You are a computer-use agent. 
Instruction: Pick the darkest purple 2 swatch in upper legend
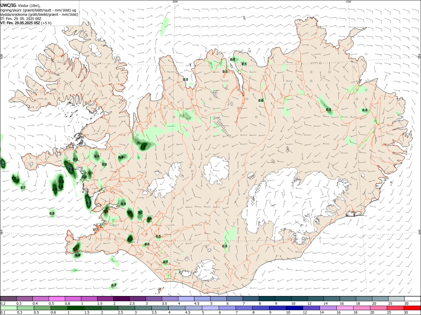[x=121, y=299]
